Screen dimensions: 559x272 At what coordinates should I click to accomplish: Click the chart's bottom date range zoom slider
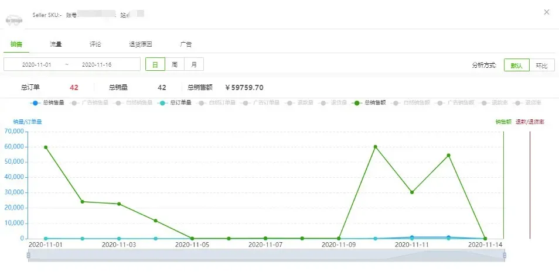pyautogui.click(x=266, y=256)
